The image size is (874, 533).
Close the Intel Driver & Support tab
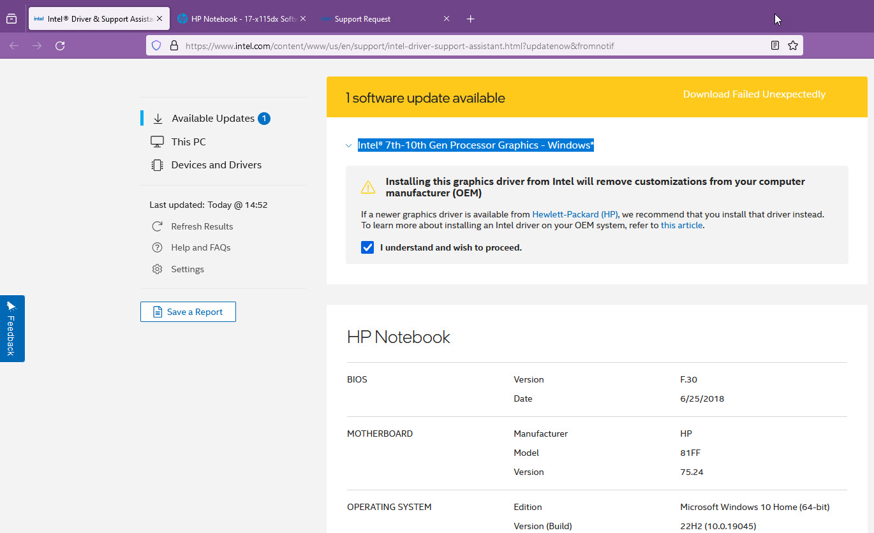(159, 18)
